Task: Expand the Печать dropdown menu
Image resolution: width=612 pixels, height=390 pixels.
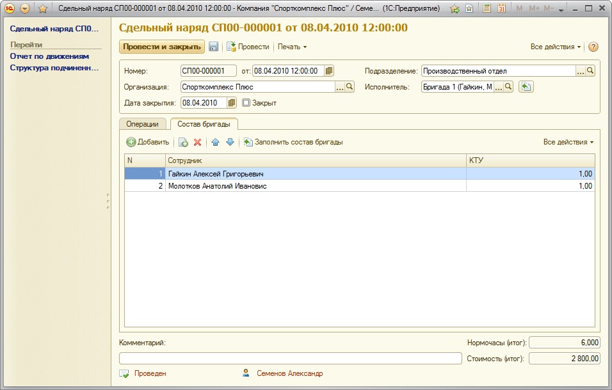Action: pos(293,47)
